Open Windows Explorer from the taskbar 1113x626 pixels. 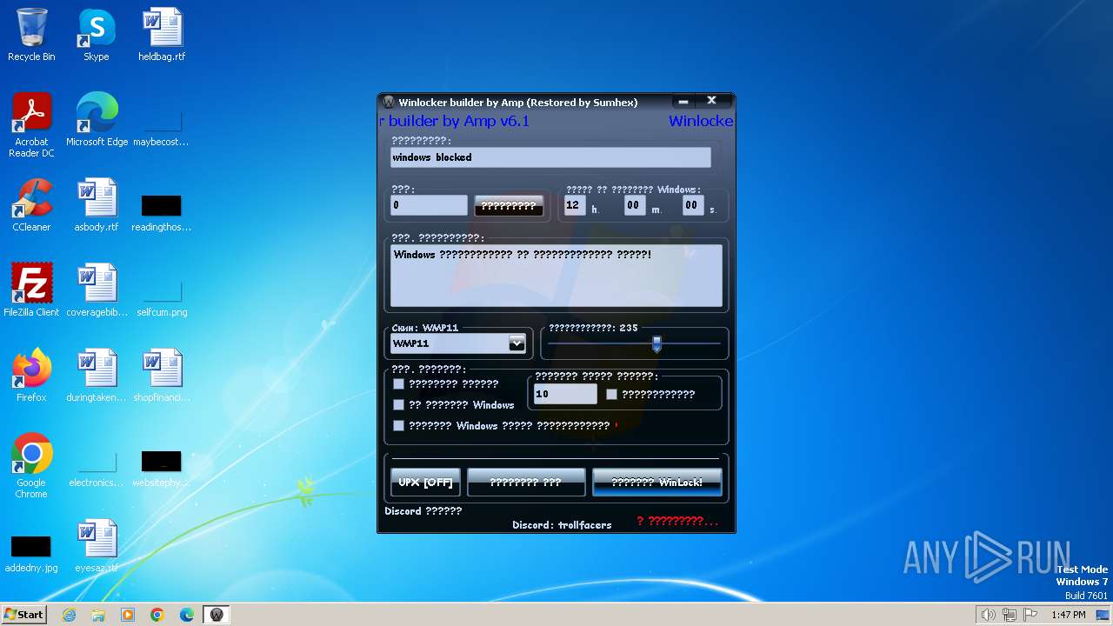coord(98,615)
